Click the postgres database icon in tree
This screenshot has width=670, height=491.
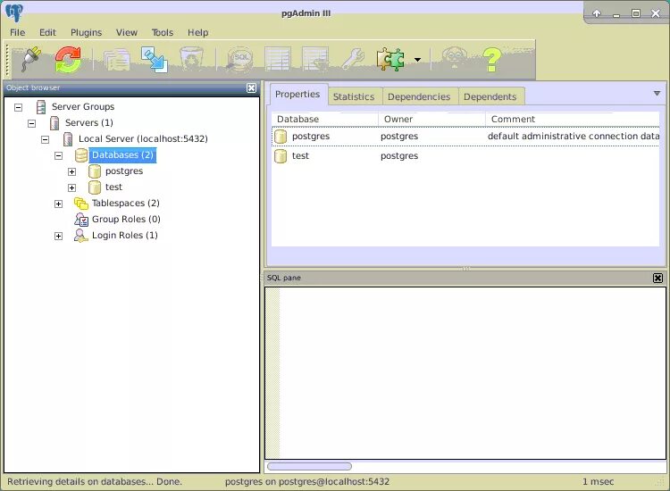tap(95, 171)
